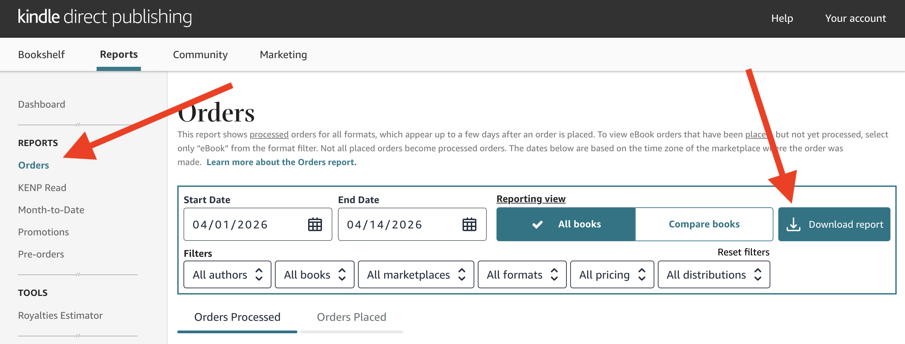This screenshot has width=905, height=344.
Task: Open the Month-to-Date report
Action: [x=51, y=210]
